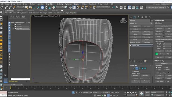Open the Rendering menu
This screenshot has width=172, height=97.
pos(60,4)
